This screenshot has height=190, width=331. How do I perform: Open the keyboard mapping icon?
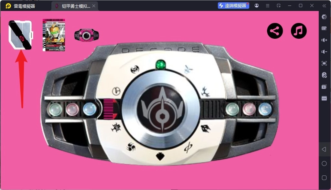pyautogui.click(x=324, y=28)
